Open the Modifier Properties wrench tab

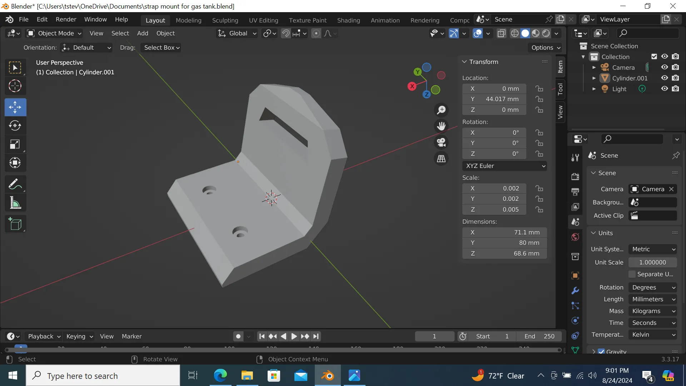click(x=575, y=291)
